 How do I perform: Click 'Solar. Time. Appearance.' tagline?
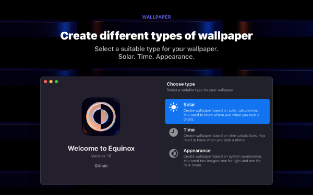point(156,57)
